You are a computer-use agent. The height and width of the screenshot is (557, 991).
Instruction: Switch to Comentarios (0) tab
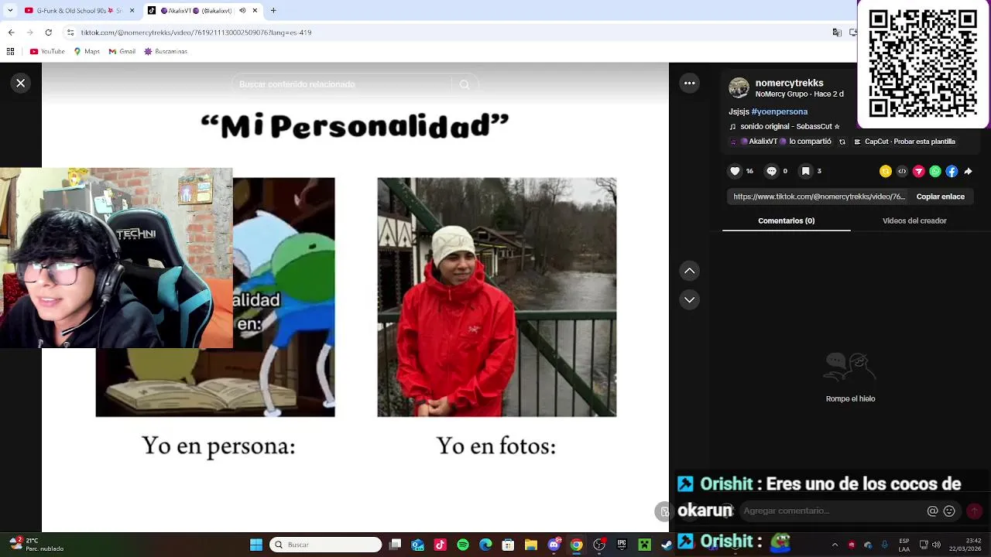[786, 220]
